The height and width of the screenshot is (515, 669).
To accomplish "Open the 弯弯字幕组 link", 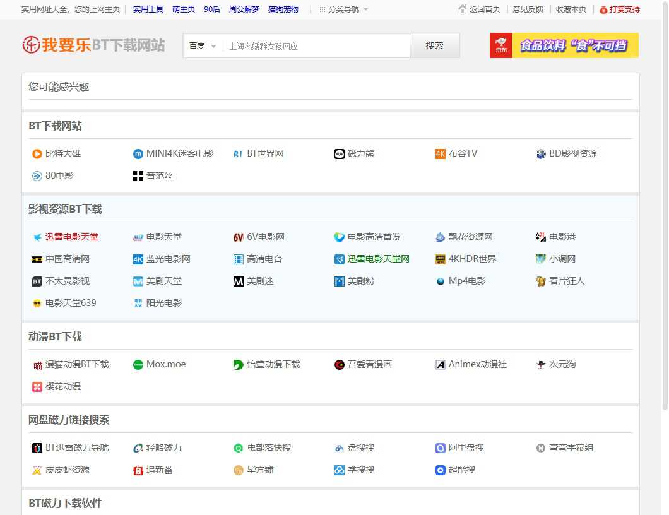I will [571, 447].
